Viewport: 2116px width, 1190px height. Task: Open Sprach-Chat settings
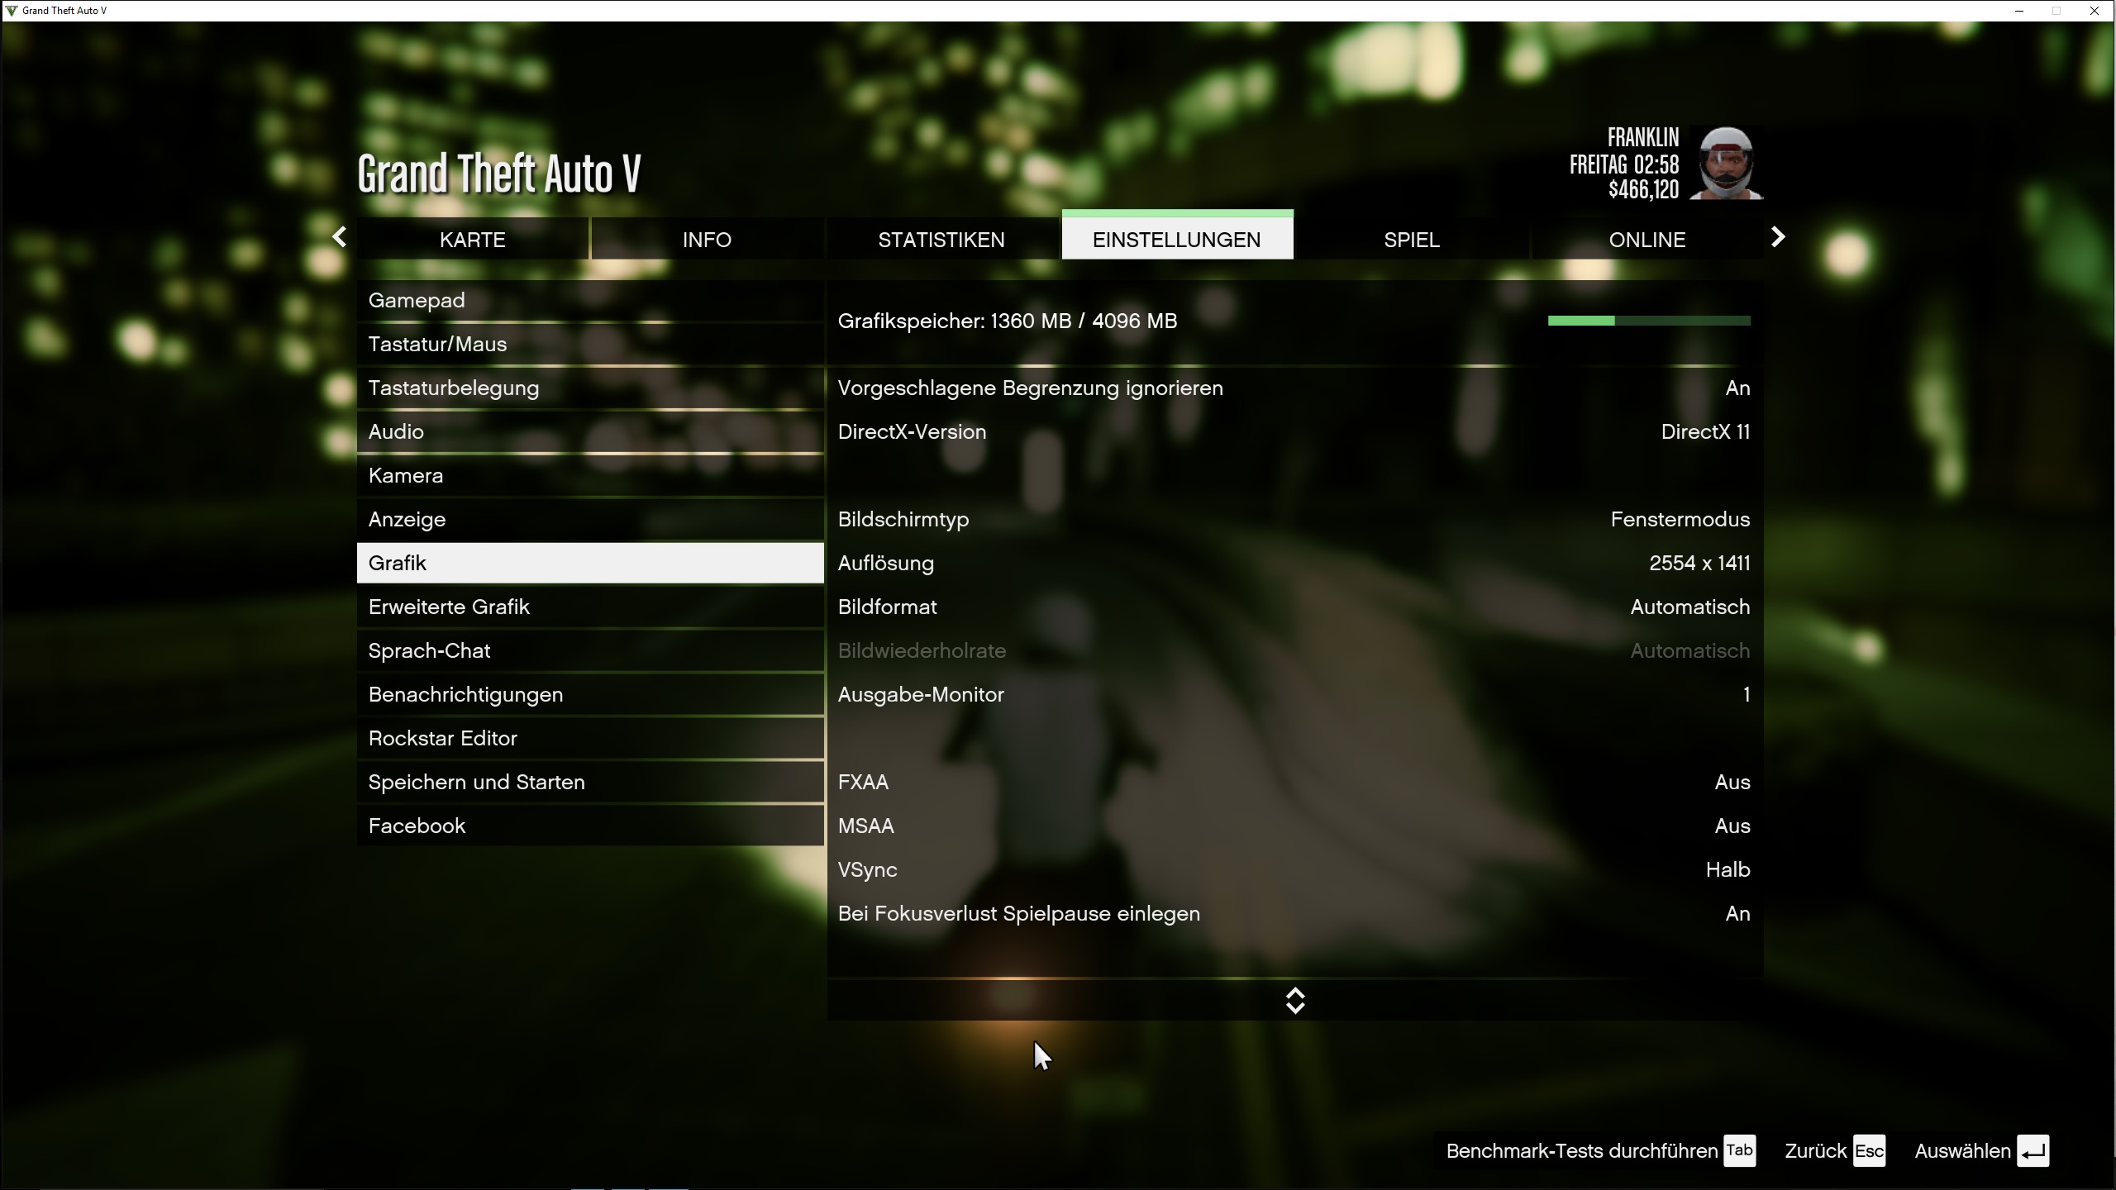(x=590, y=650)
